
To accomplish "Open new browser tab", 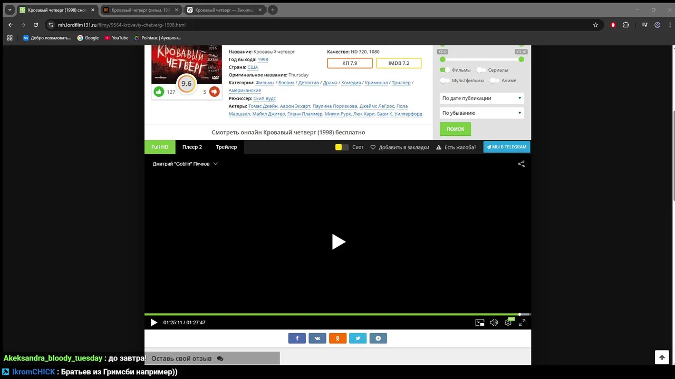I will pos(273,9).
